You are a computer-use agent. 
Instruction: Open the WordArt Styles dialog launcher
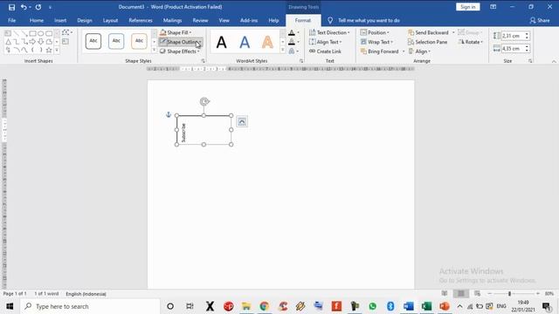tap(301, 61)
